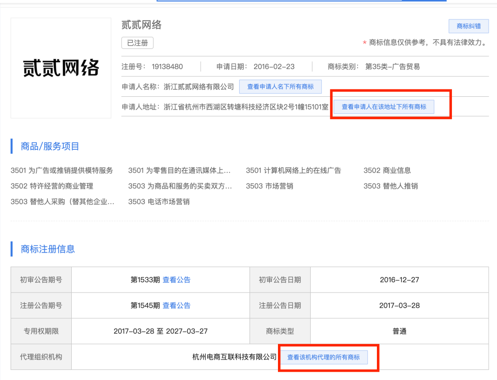Click item 3503 电话市场营销
Viewport: 497px width, 380px height.
pos(159,202)
